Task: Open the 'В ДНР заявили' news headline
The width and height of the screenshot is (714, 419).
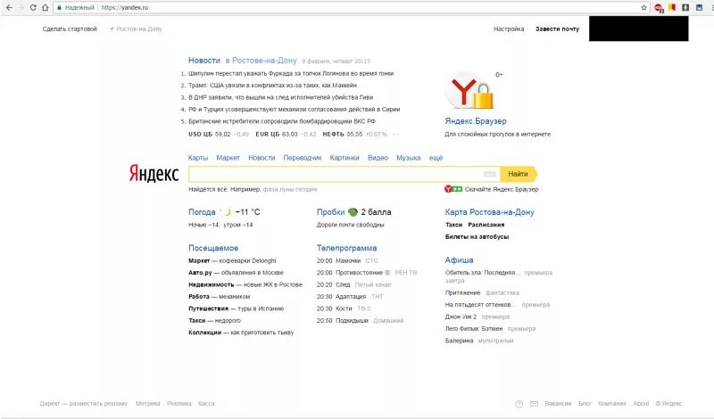Action: point(280,97)
